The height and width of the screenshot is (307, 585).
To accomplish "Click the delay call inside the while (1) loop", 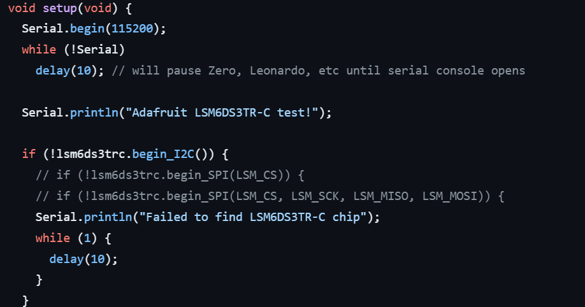I will pos(66,259).
